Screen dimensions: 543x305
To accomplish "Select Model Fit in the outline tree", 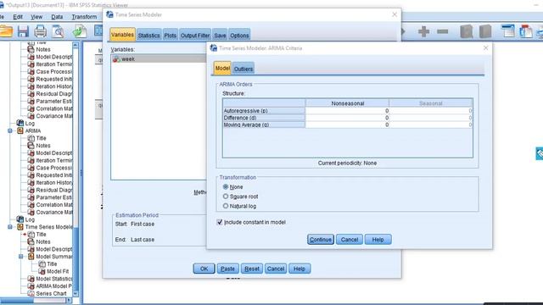I will pyautogui.click(x=58, y=271).
